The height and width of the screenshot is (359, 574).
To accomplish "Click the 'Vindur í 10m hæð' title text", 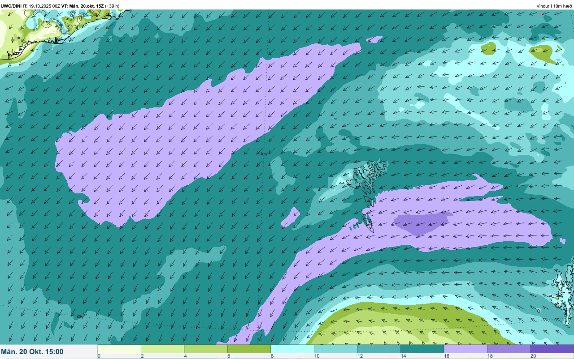I will pyautogui.click(x=554, y=6).
